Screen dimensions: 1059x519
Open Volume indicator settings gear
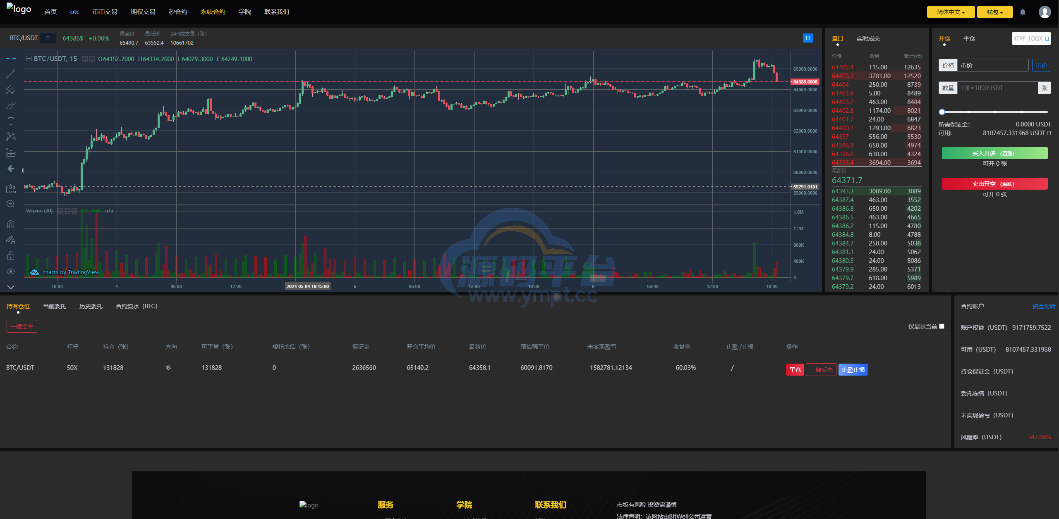click(x=67, y=211)
